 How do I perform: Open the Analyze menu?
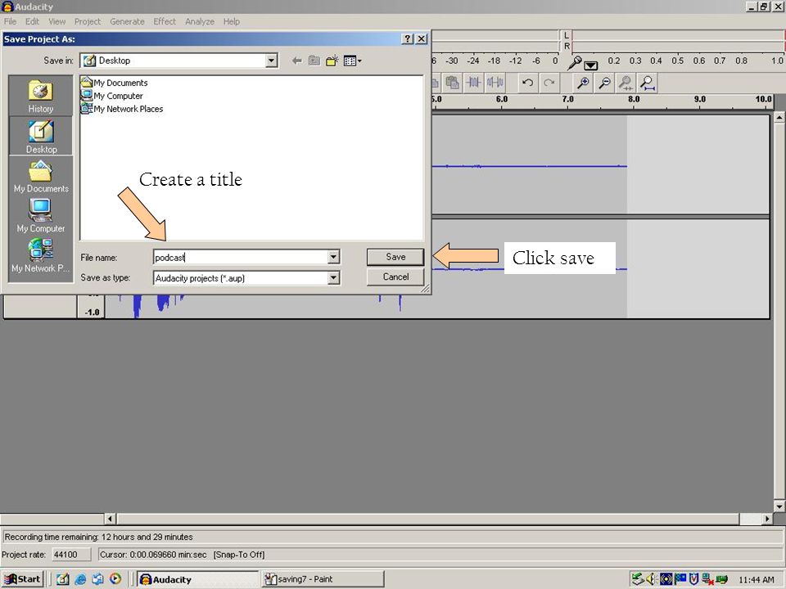200,21
